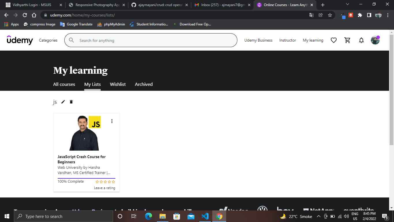Open a new browser tab

[x=323, y=5]
